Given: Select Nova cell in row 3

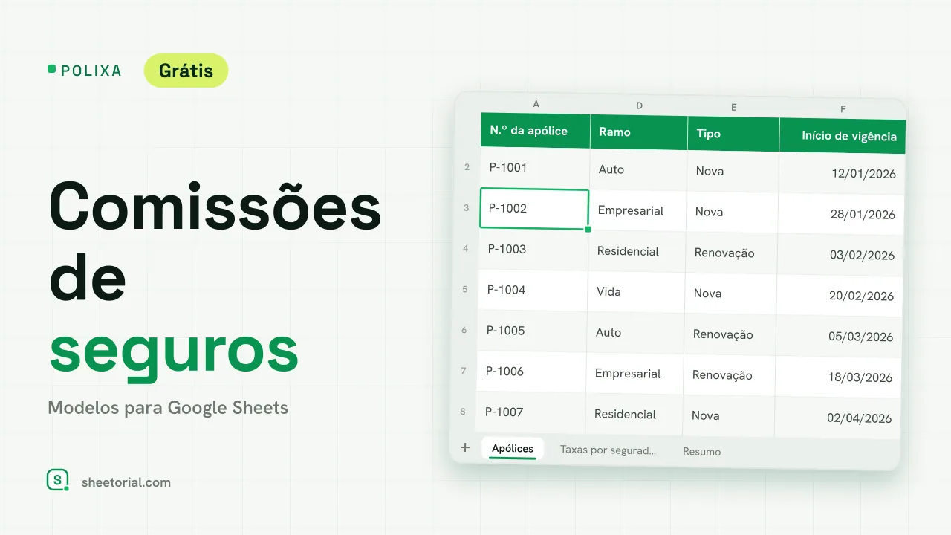Looking at the screenshot, I should coord(732,213).
